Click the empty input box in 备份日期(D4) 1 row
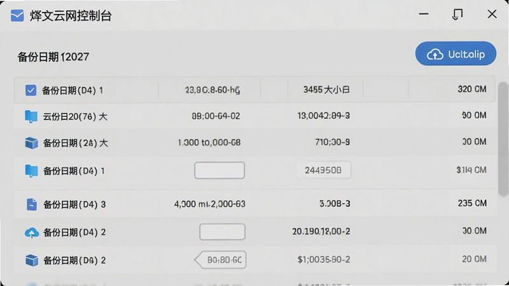509x286 pixels. (220, 170)
